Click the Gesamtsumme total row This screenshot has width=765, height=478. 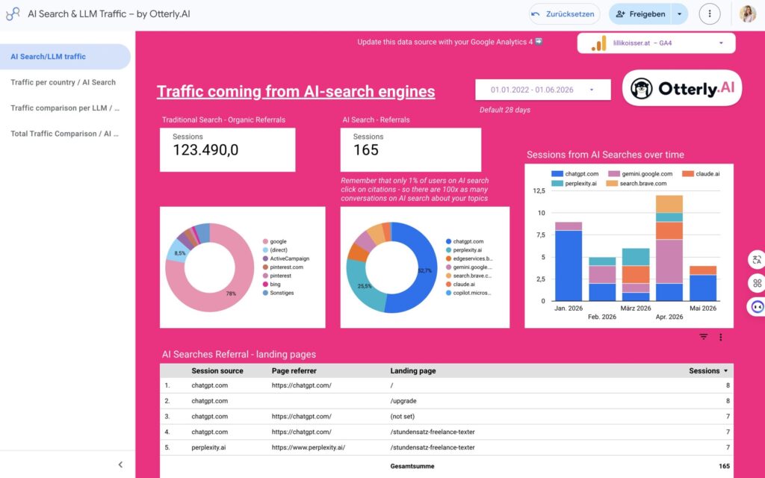point(447,466)
